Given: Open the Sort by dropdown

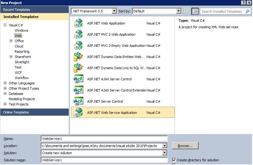Looking at the screenshot, I should [178, 11].
